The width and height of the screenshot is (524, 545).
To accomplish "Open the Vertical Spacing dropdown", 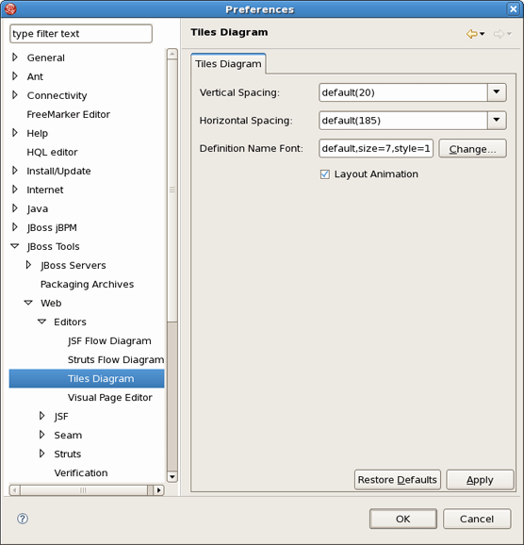I will tap(497, 92).
